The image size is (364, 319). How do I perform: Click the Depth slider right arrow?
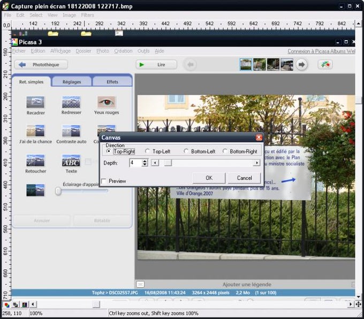[x=256, y=163]
